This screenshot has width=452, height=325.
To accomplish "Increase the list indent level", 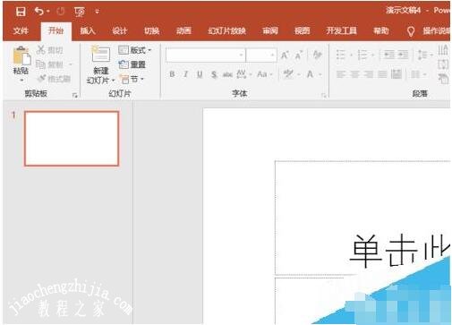I will (x=403, y=55).
